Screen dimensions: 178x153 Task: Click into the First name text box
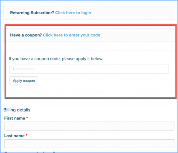click(89, 126)
